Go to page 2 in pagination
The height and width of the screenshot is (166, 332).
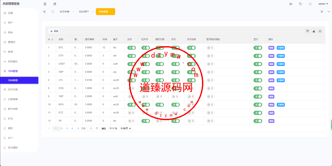click(x=62, y=128)
